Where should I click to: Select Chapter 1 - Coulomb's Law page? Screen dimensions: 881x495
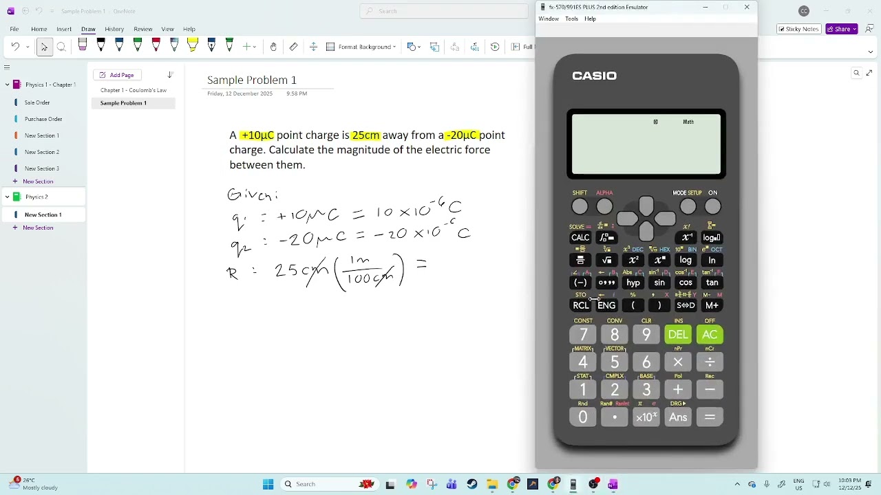pyautogui.click(x=134, y=90)
